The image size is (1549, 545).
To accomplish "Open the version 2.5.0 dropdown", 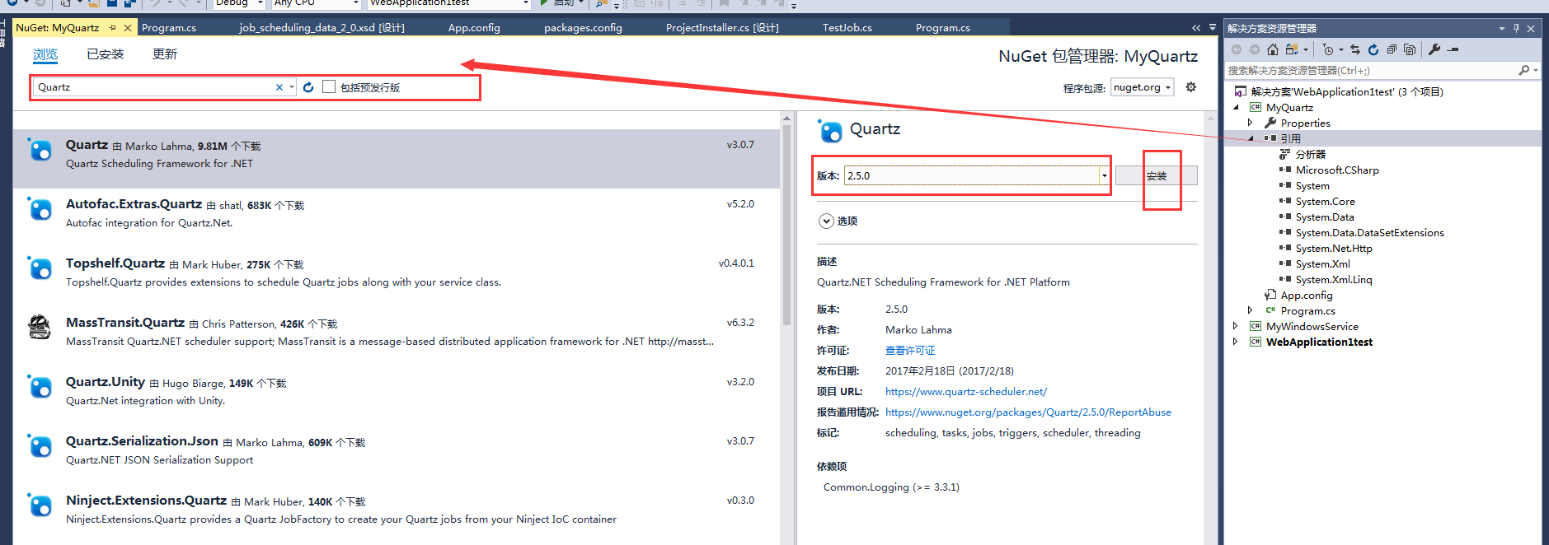I will [1104, 175].
